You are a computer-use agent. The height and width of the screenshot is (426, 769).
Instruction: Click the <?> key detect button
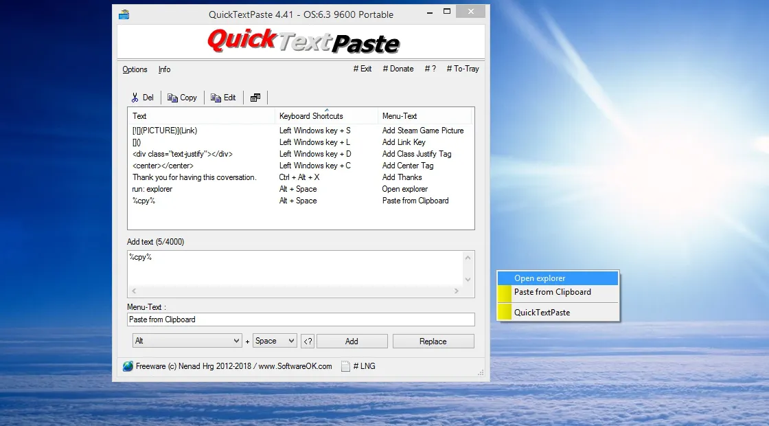click(x=308, y=341)
